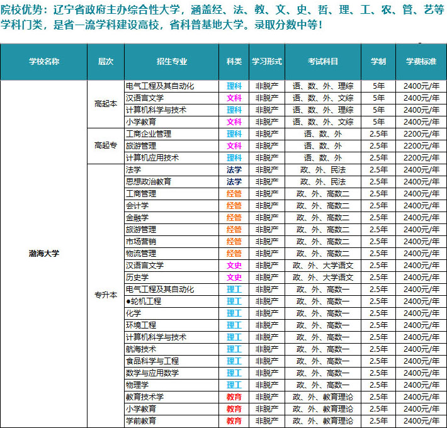
Task: Click the 学前教育 major cell
Action: 172,421
